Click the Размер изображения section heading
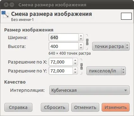Image resolution: width=134 pixels, height=116 pixels. tap(29, 30)
